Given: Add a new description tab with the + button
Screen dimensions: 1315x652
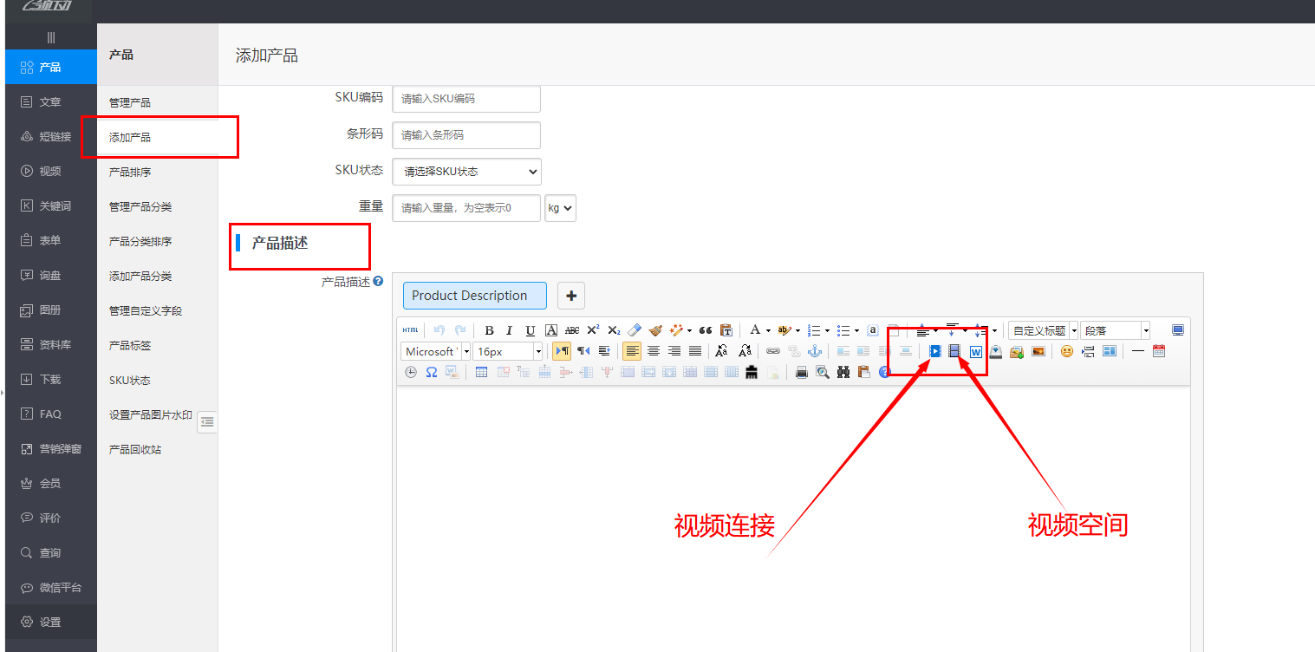Looking at the screenshot, I should tap(570, 295).
